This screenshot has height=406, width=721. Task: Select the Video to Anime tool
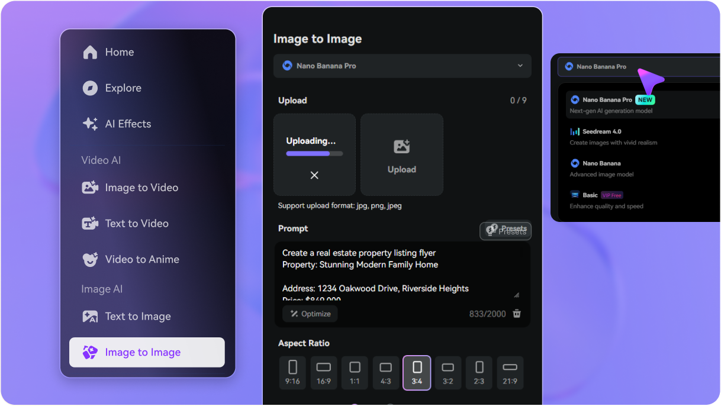(141, 259)
